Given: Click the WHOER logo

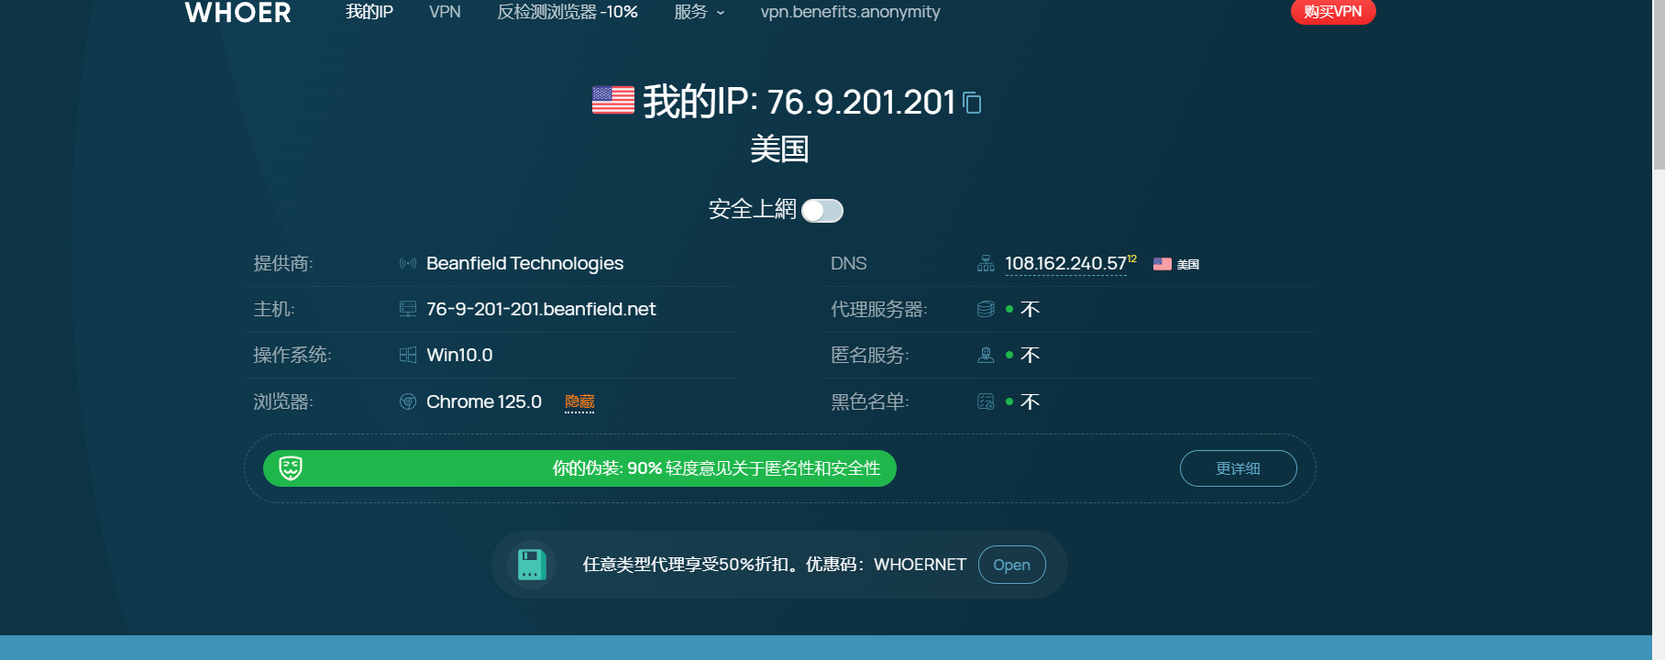Looking at the screenshot, I should [x=237, y=12].
